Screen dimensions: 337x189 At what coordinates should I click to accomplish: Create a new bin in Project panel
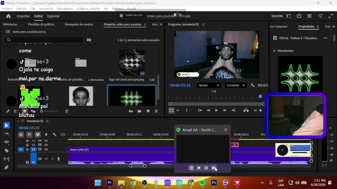[x=139, y=111]
